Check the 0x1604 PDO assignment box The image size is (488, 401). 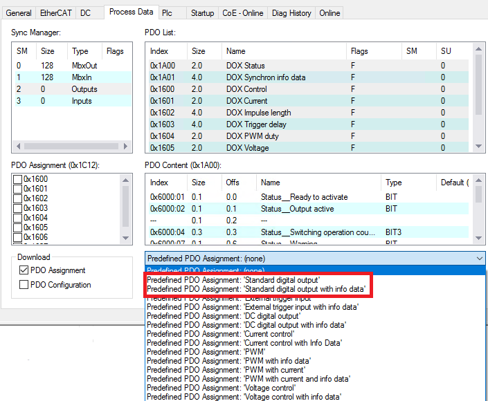coord(18,218)
